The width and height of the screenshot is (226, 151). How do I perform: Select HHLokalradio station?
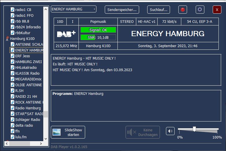(x=26, y=67)
